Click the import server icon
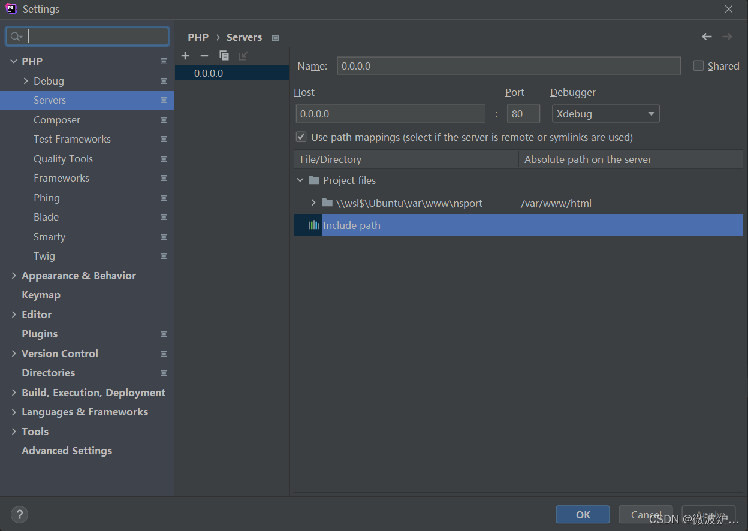Viewport: 748px width, 531px height. click(x=243, y=56)
